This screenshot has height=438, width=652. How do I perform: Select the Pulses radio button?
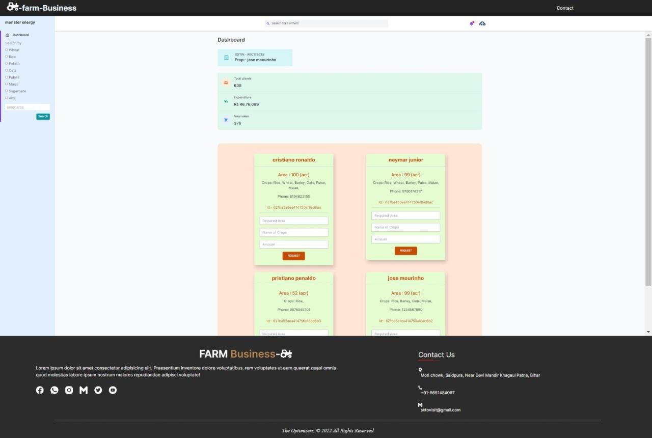point(6,77)
